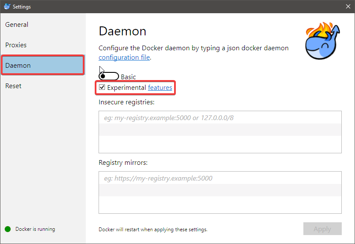Focus the first Registry mirrors input row
355x244 pixels.
220,178
